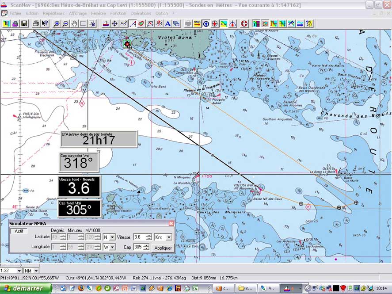The width and height of the screenshot is (392, 294).
Task: Click the printer icon in the toolbar
Action: 36,24
